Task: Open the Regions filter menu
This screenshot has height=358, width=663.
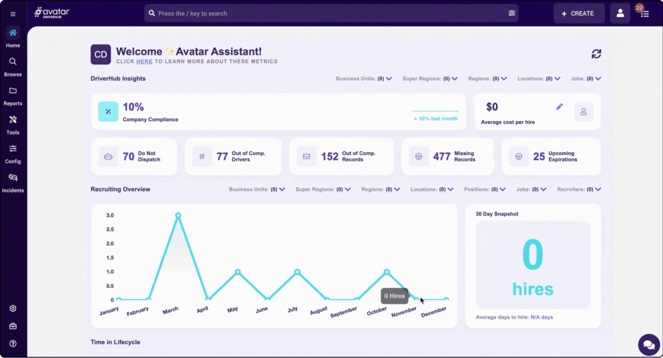Action: pos(488,79)
